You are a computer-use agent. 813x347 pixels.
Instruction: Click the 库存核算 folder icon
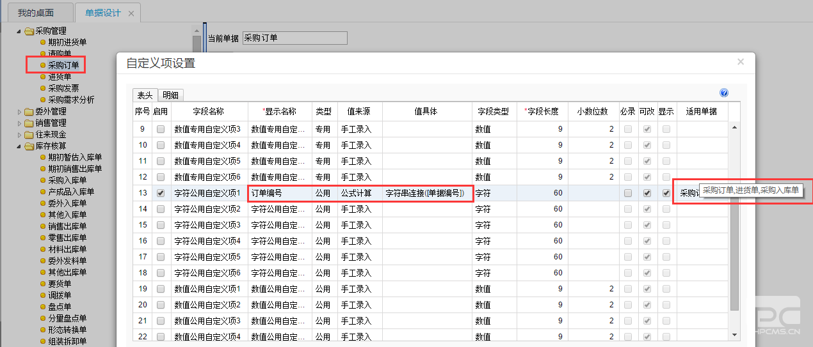click(x=29, y=146)
